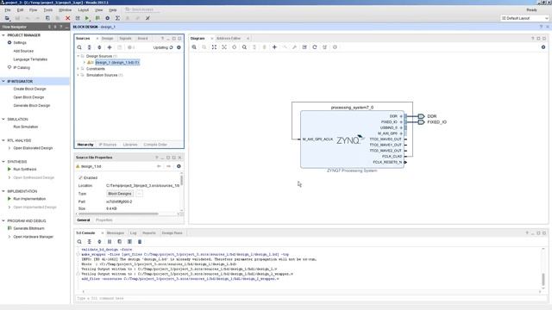Viewport: 552px width, 310px height.
Task: Open the Default Layout dropdown
Action: 524,18
